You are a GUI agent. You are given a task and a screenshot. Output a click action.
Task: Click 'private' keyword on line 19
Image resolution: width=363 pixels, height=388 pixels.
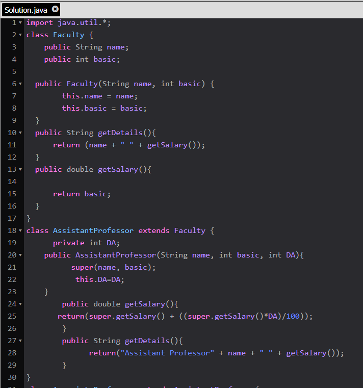pyautogui.click(x=69, y=243)
